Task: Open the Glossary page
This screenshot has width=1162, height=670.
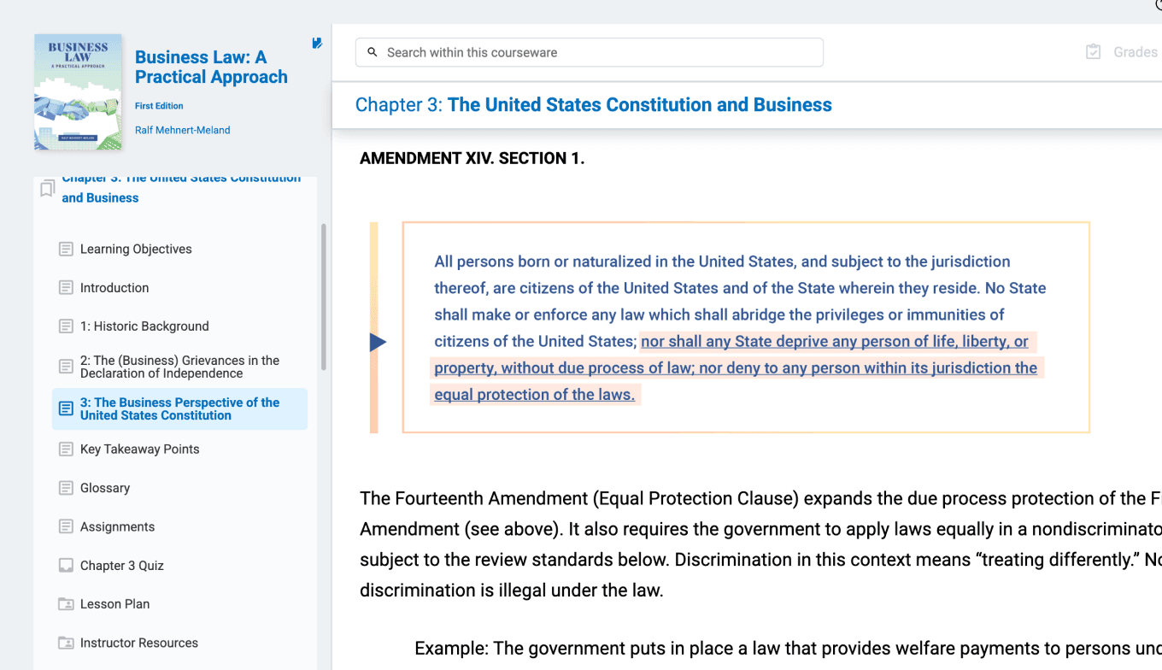Action: coord(105,488)
